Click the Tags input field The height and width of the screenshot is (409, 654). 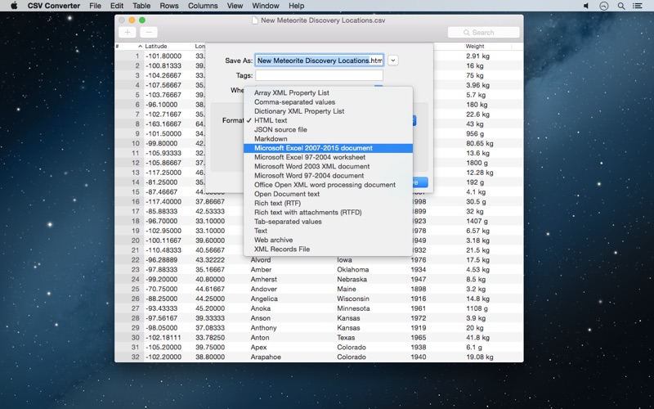click(320, 75)
